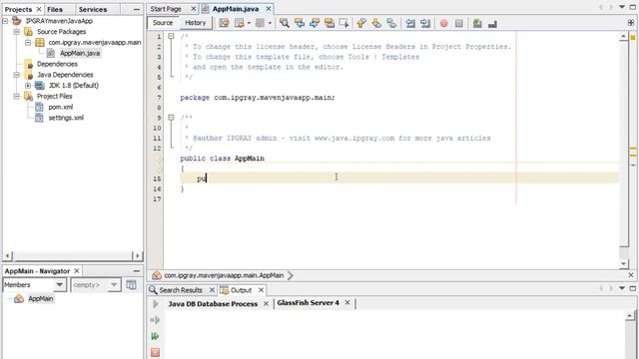The width and height of the screenshot is (639, 359).
Task: Collapse the Source Packages node
Action: point(17,31)
